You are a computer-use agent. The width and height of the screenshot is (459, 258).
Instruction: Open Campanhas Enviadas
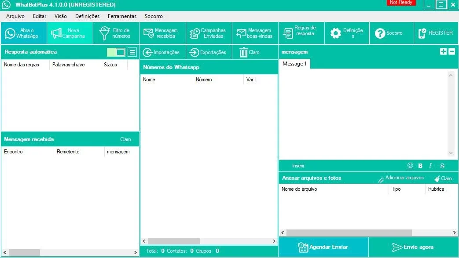pyautogui.click(x=209, y=33)
